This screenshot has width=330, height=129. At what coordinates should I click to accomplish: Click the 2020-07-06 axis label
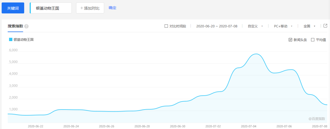[284, 127]
